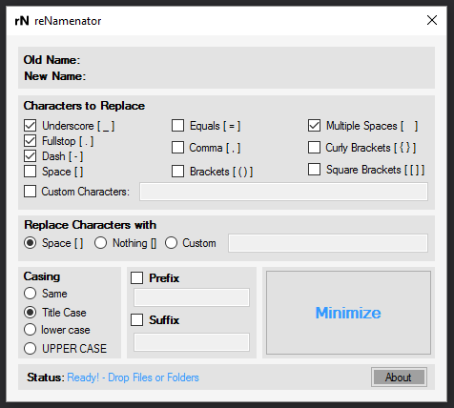Image resolution: width=454 pixels, height=408 pixels.
Task: Click the Suffix text input field
Action: click(192, 342)
